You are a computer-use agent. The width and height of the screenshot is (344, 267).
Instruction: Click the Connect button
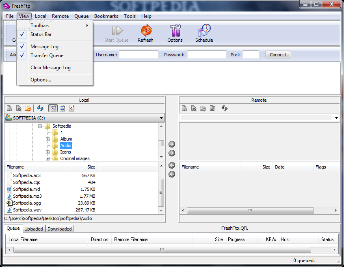click(x=278, y=55)
